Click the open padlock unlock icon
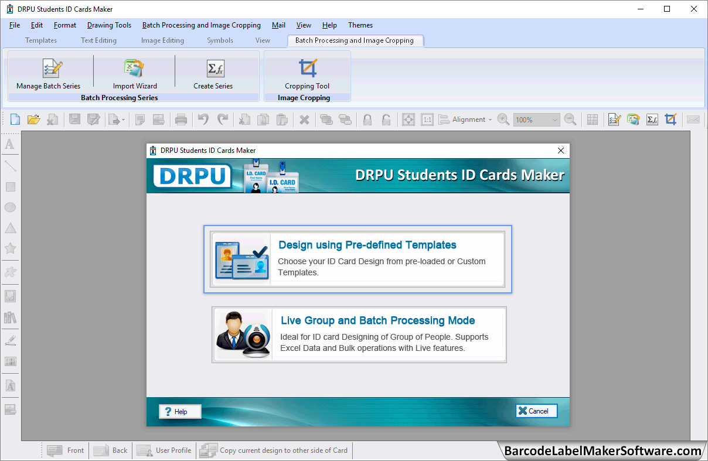 point(386,119)
